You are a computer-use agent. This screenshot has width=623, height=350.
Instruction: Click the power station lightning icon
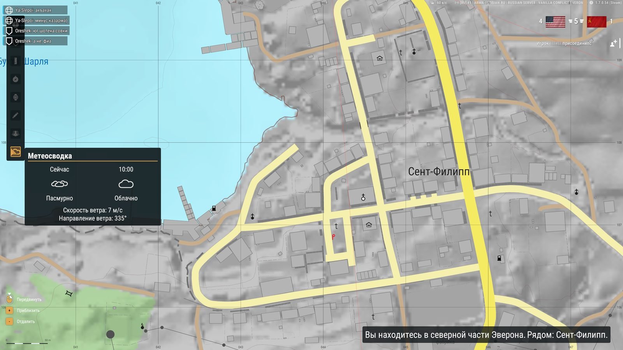[143, 326]
